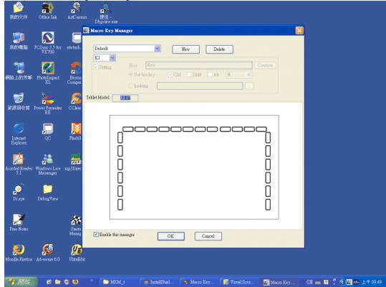Image resolution: width=386 pixels, height=287 pixels.
Task: Select the topmost macro key in left column
Action: tap(120, 137)
